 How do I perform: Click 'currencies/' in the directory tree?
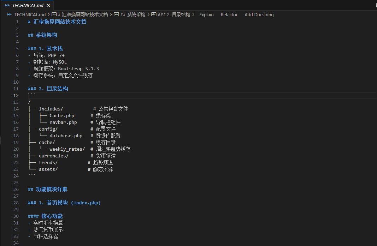(x=54, y=156)
